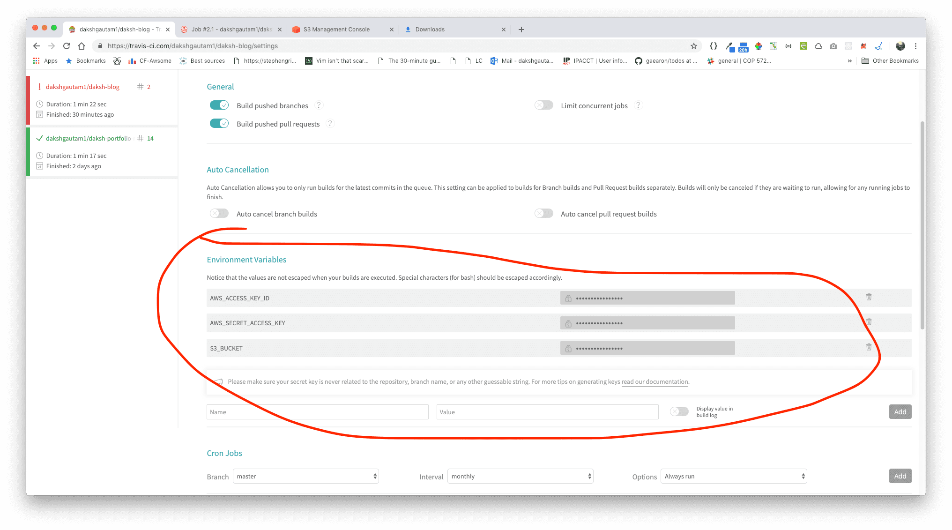Viewport: 952px width, 530px height.
Task: Open the profile avatar icon in toolbar
Action: tap(900, 46)
